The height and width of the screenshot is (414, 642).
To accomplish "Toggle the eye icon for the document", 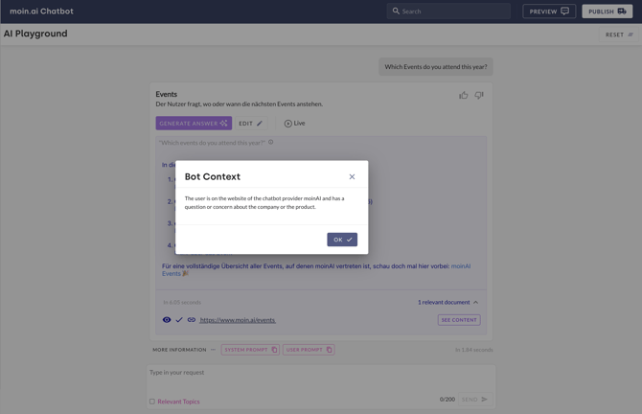I will tap(167, 320).
